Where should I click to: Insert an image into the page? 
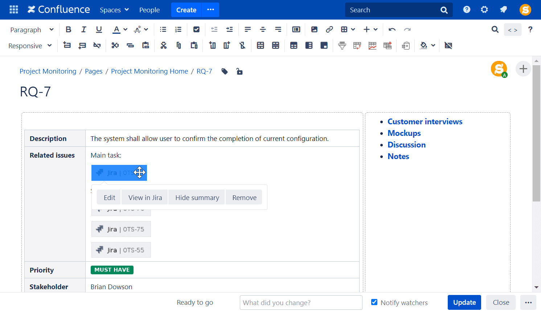tap(314, 29)
